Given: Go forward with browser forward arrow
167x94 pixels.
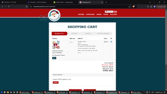Looking at the screenshot, I should 5,7.
